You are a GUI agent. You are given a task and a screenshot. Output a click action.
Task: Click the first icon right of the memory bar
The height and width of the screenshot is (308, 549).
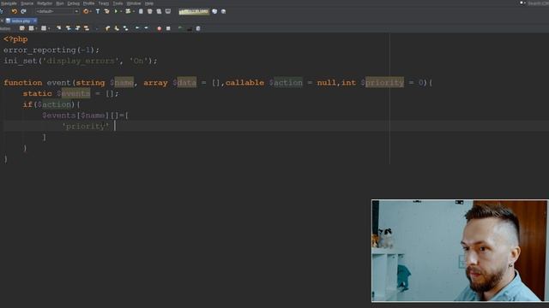214,11
